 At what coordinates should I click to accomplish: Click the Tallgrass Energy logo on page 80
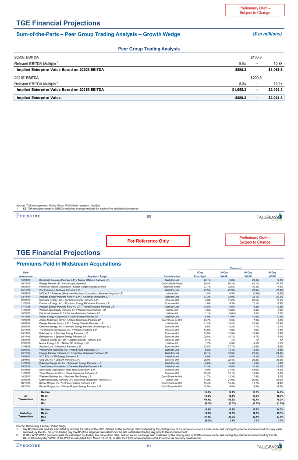pyautogui.click(x=267, y=218)
